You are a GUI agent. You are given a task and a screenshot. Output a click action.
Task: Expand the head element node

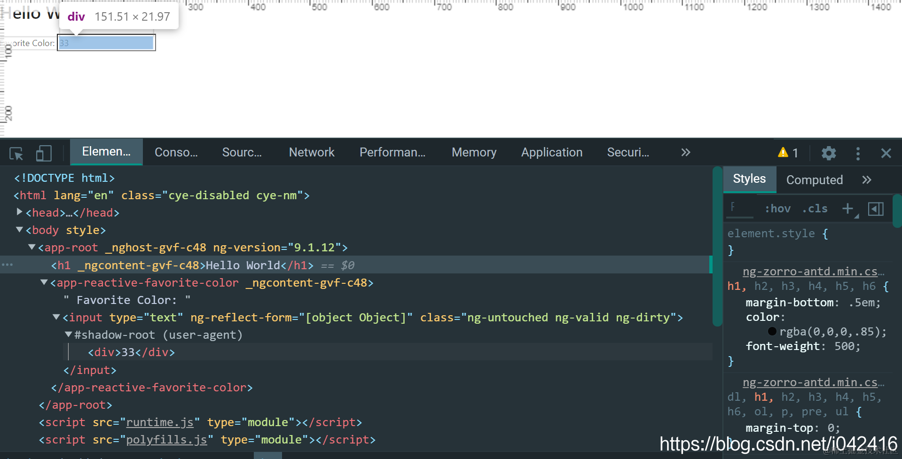pos(20,212)
